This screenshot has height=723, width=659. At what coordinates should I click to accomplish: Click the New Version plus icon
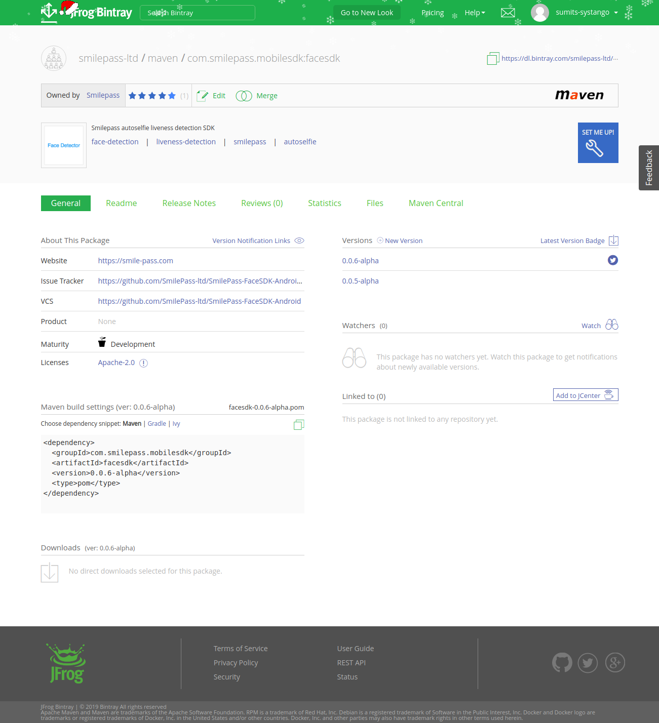pyautogui.click(x=380, y=240)
